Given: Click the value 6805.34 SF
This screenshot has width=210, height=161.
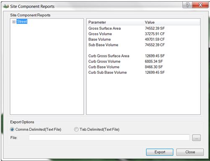Looking at the screenshot, I should pos(154,61).
